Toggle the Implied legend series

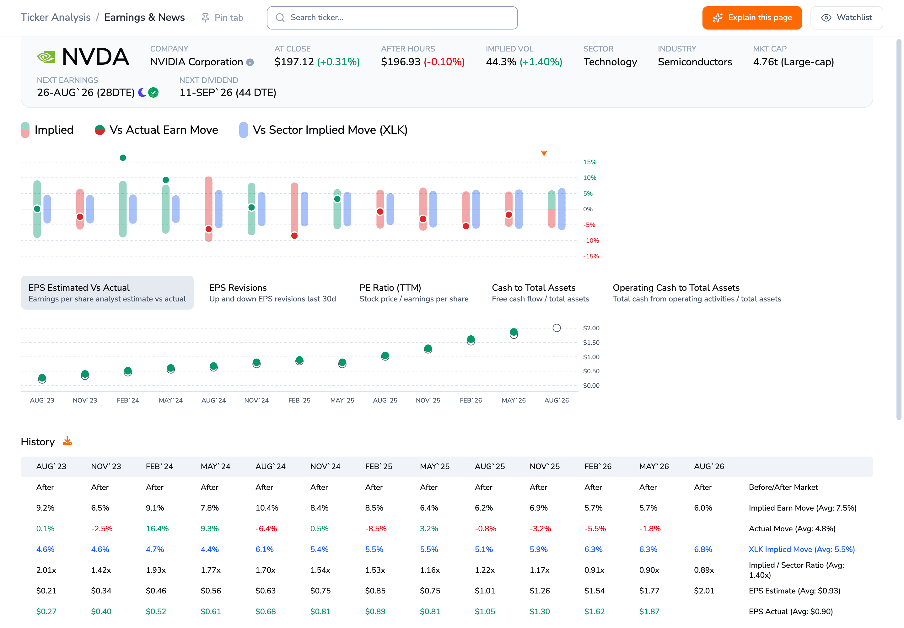[47, 130]
